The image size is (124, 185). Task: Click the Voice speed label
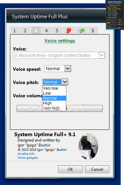(x=27, y=69)
